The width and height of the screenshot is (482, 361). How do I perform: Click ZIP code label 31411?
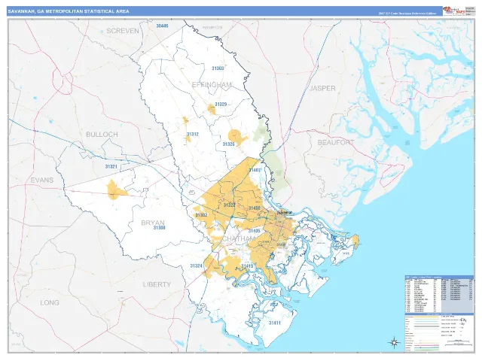point(274,323)
